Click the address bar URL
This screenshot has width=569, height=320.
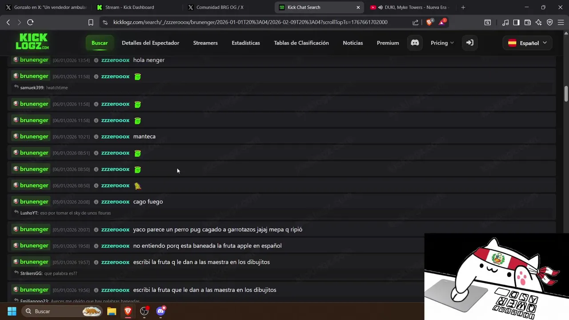tap(250, 22)
